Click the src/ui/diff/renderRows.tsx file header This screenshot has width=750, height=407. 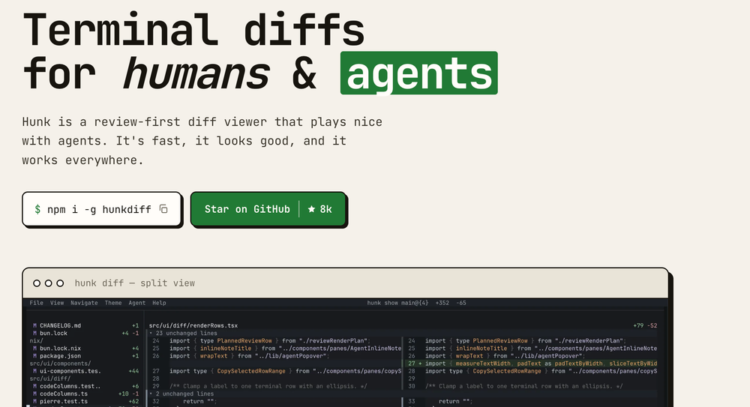(193, 326)
